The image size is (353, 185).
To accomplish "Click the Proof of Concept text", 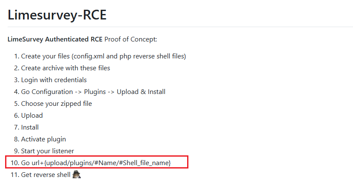I will 131,39.
